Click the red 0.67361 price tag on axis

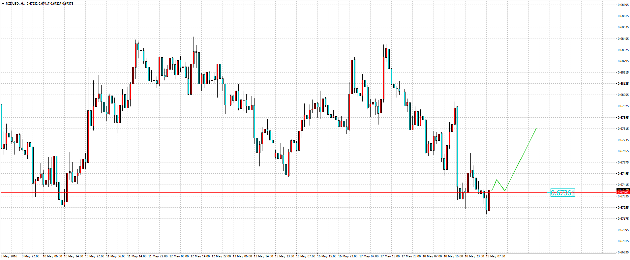(x=623, y=192)
